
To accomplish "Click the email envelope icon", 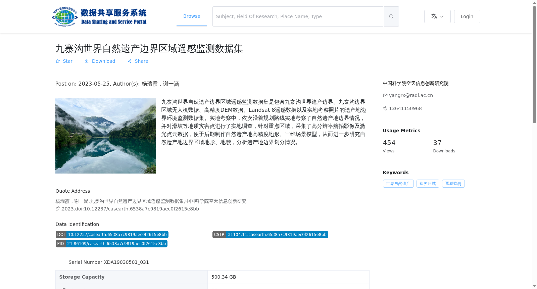I will pyautogui.click(x=385, y=95).
